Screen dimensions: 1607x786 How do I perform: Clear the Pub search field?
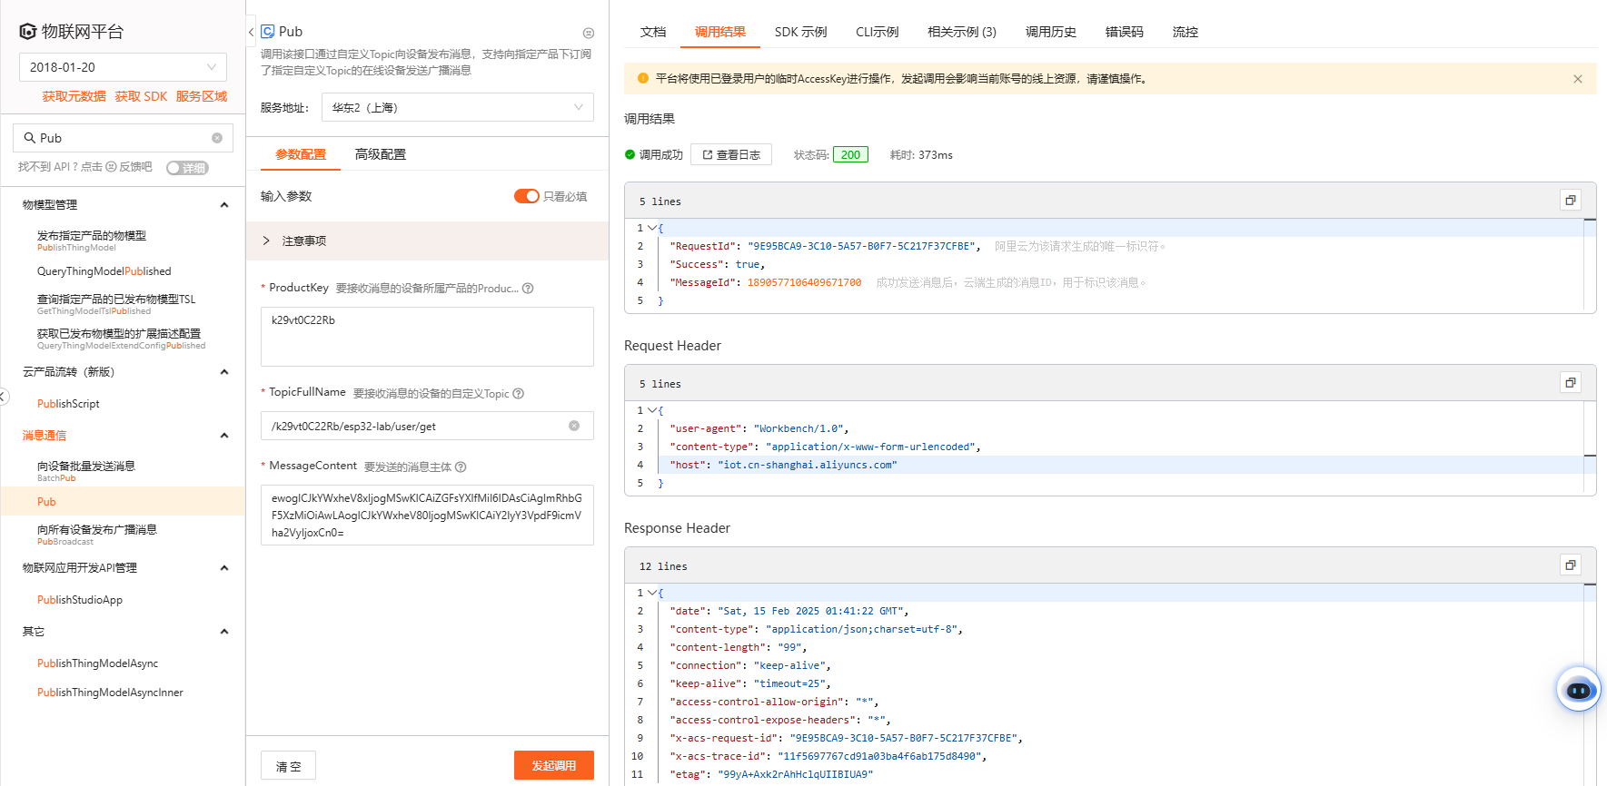tap(217, 138)
